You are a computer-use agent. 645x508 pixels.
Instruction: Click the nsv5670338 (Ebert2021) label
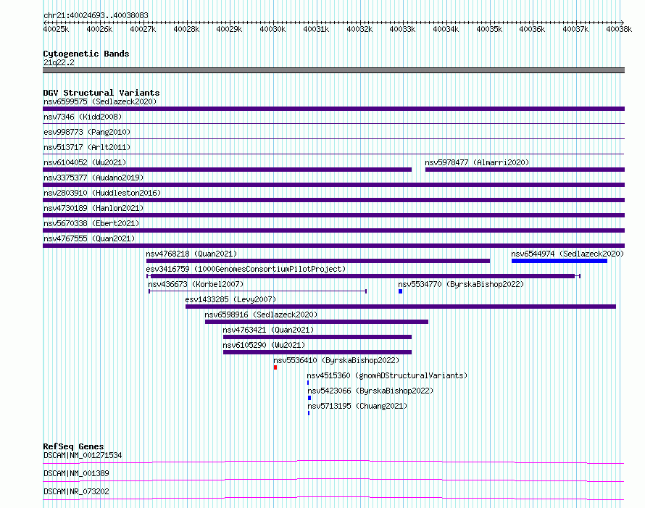coord(91,223)
